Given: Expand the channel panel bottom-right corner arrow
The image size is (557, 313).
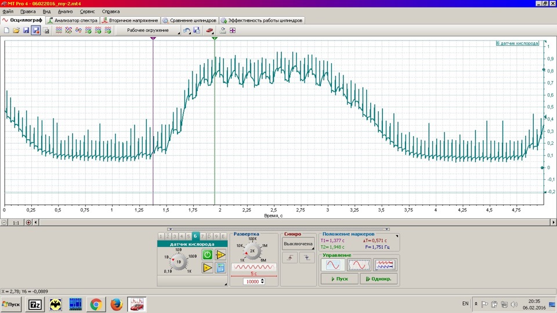Looking at the screenshot, I should [x=226, y=284].
